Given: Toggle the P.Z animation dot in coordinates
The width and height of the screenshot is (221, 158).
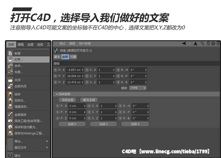Looking at the screenshot, I should pyautogui.click(x=55, y=82).
